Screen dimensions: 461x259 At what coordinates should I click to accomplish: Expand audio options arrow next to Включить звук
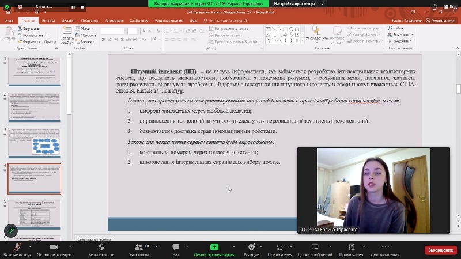point(30,247)
